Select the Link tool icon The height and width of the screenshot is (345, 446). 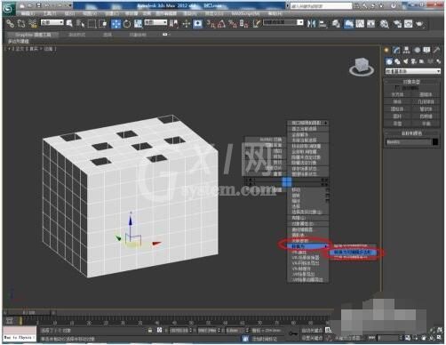click(x=10, y=23)
